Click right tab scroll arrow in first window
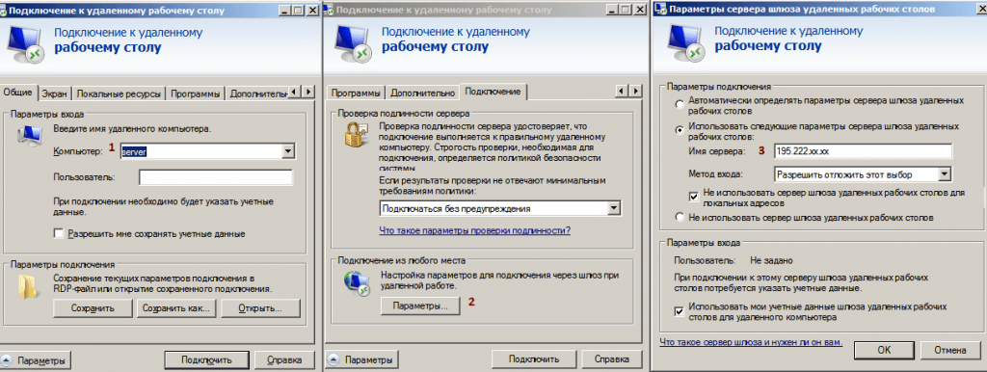Image resolution: width=987 pixels, height=372 pixels. [307, 92]
